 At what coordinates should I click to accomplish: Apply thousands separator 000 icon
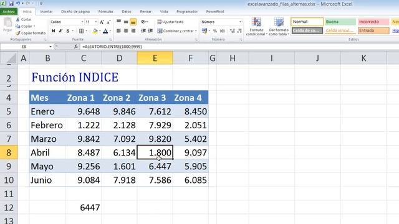pyautogui.click(x=222, y=30)
